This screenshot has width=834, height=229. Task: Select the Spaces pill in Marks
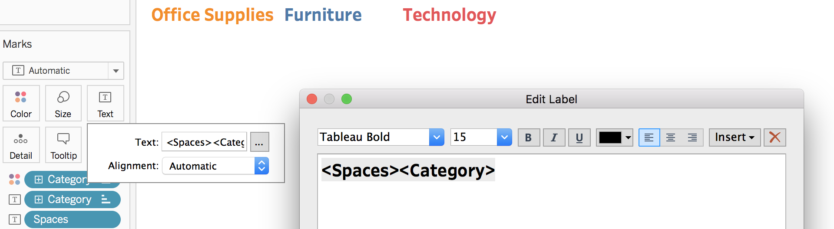(72, 219)
